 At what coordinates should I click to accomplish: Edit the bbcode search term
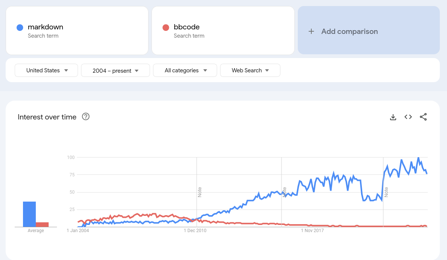coord(187,27)
